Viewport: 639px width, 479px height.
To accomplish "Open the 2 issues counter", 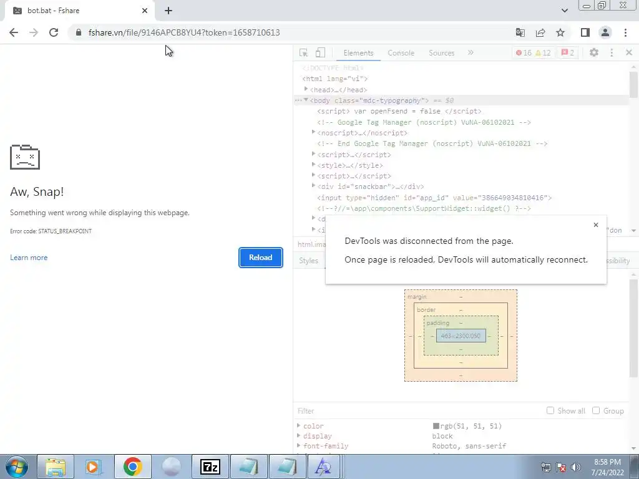I will point(567,53).
